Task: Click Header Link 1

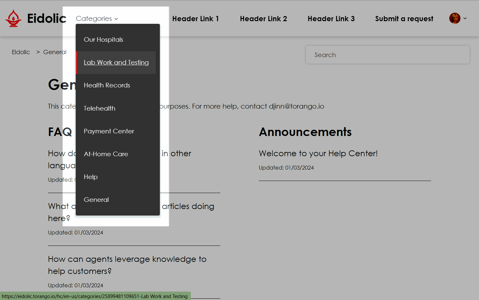Action: 195,19
